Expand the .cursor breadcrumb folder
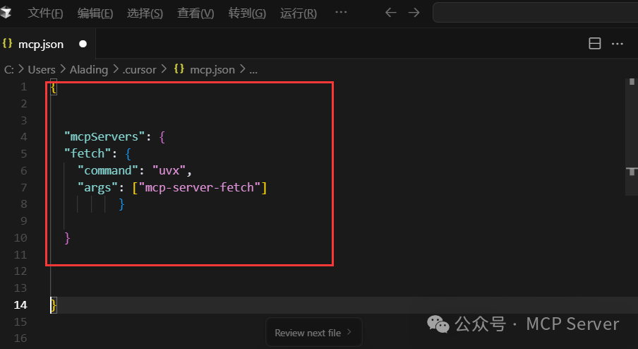Image resolution: width=638 pixels, height=349 pixels. [x=139, y=69]
